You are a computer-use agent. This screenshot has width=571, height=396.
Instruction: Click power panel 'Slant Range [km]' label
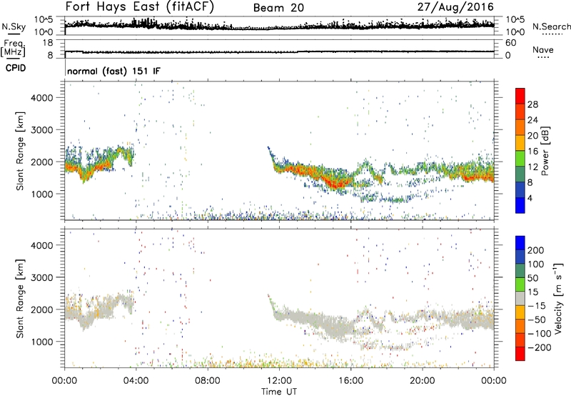pyautogui.click(x=20, y=151)
